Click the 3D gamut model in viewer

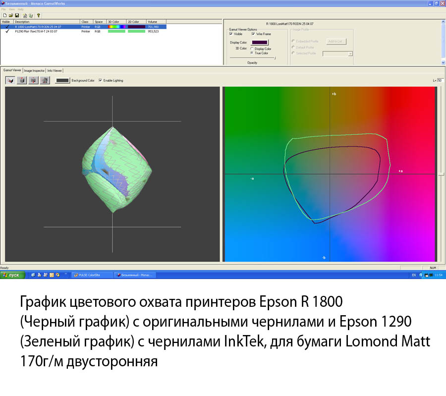pos(116,170)
